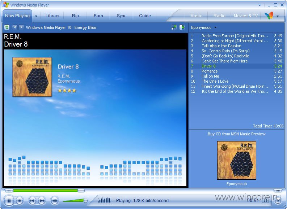287x209 pixels.
Task: Open the title bar menu dropdown arrow
Action: pos(259,5)
